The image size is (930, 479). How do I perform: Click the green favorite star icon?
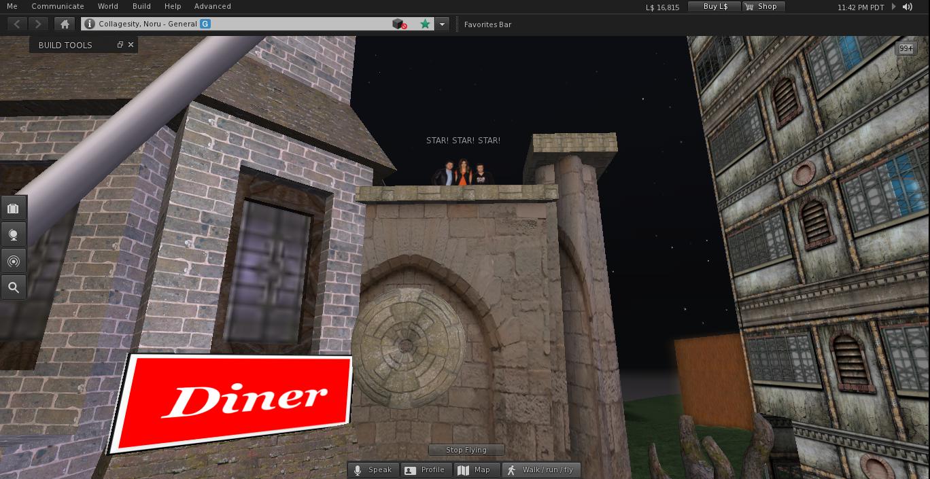coord(425,24)
